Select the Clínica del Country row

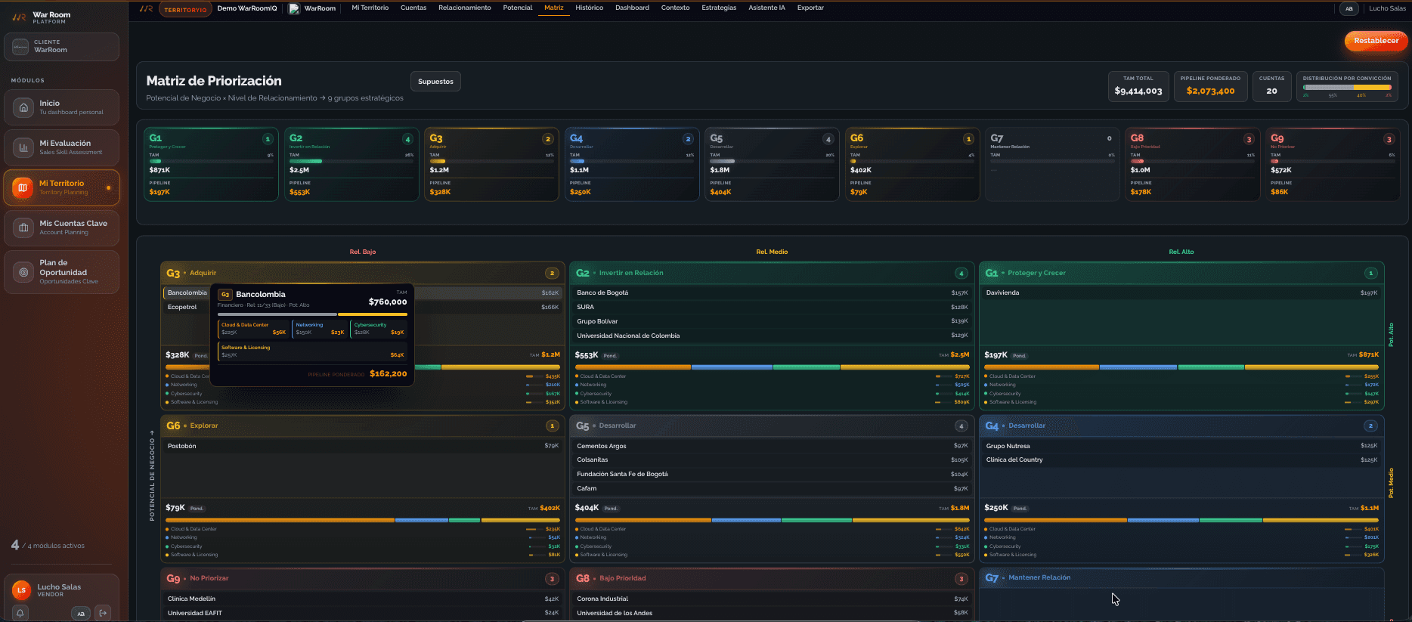(x=1181, y=460)
